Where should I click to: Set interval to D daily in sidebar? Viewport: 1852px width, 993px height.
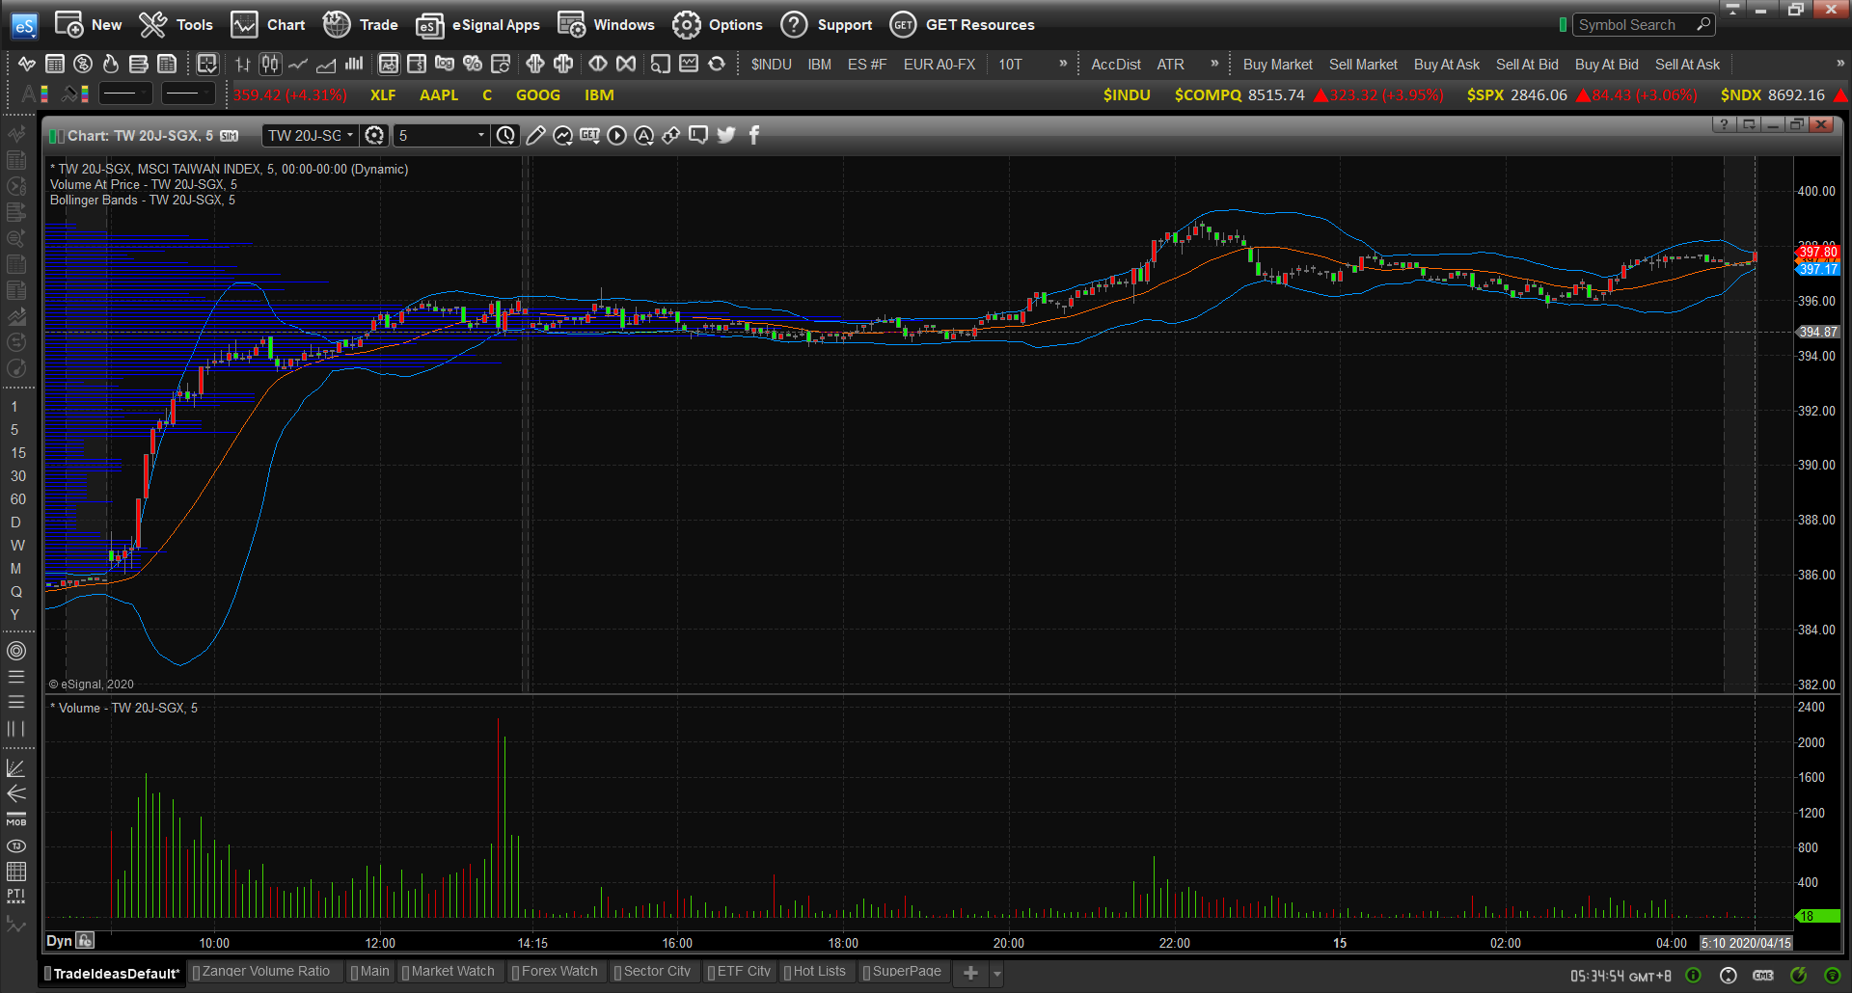coord(15,523)
